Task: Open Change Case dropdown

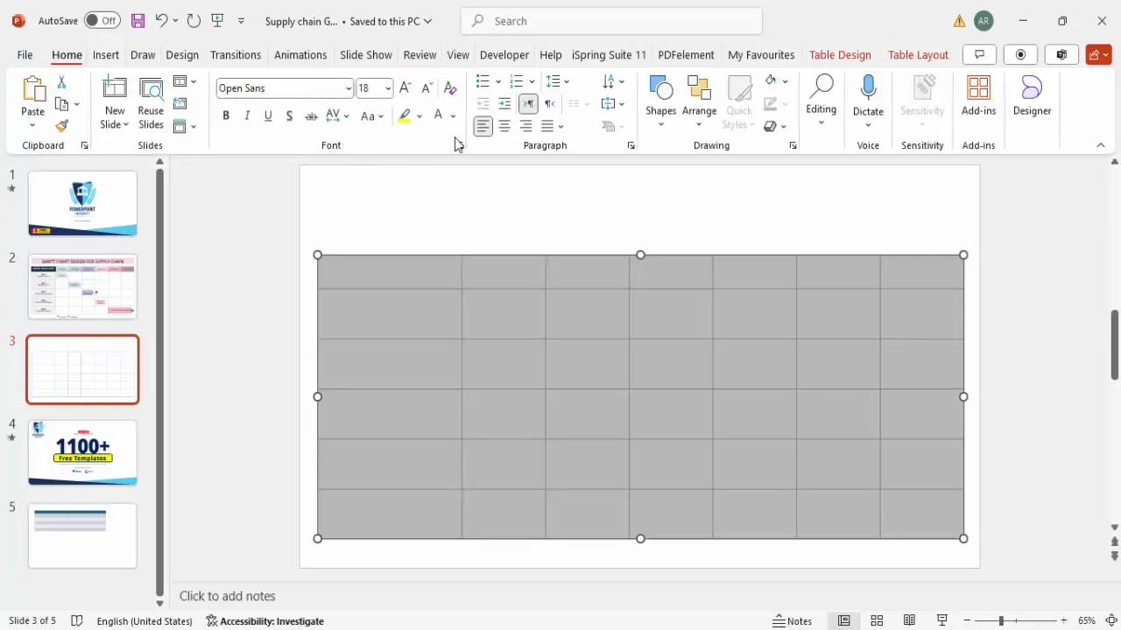Action: point(372,115)
